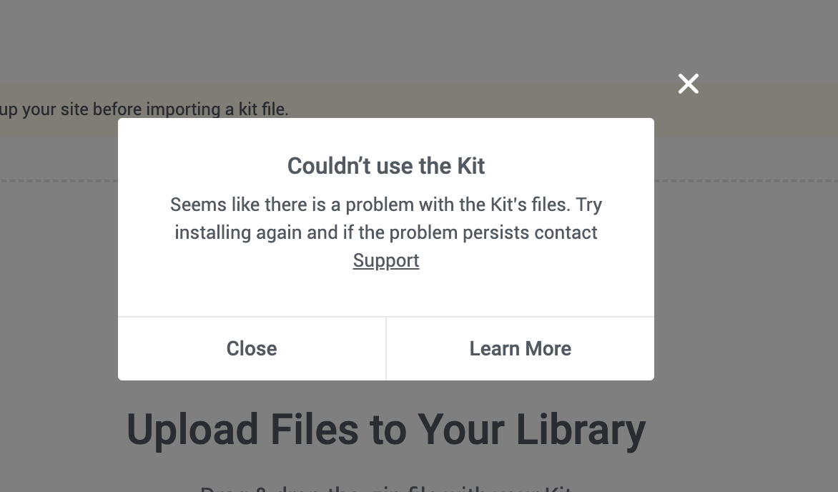Click the dashed upload area border line
This screenshot has width=838, height=492.
point(57,180)
